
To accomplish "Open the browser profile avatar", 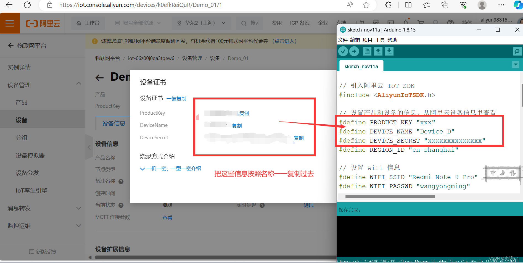I will [x=482, y=5].
